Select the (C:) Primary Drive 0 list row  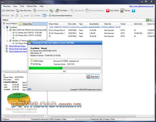click(102, 30)
